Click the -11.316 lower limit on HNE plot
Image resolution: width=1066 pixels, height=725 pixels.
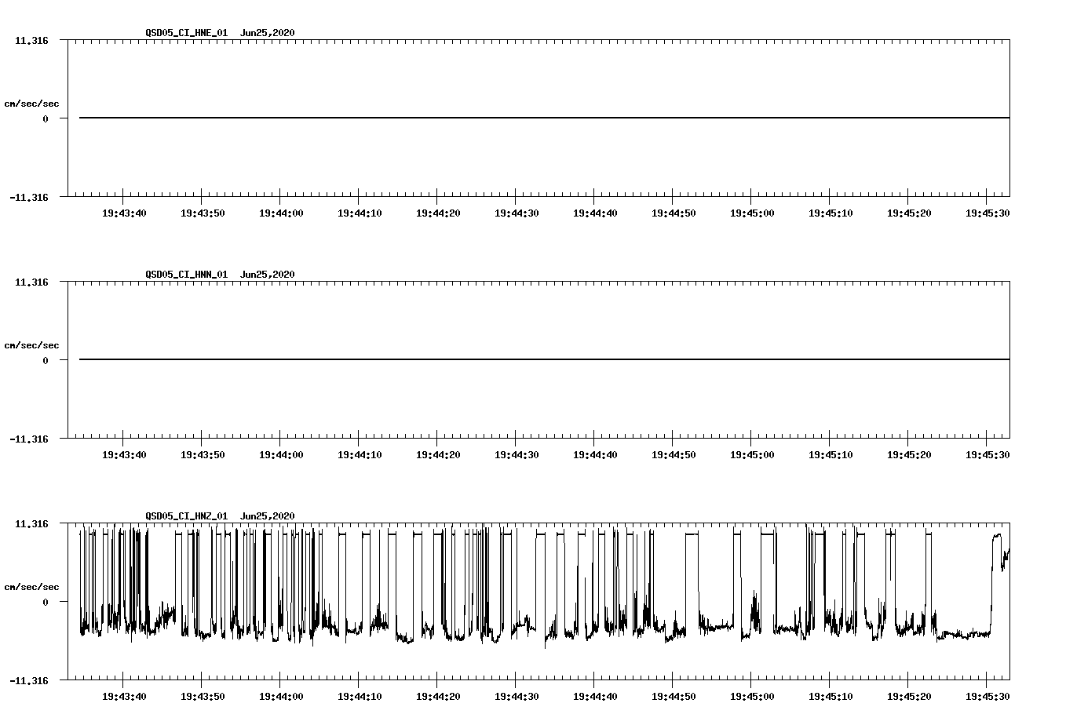(x=29, y=197)
